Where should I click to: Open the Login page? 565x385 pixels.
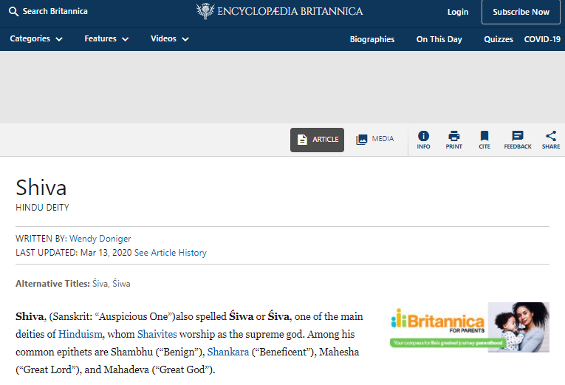pyautogui.click(x=458, y=12)
